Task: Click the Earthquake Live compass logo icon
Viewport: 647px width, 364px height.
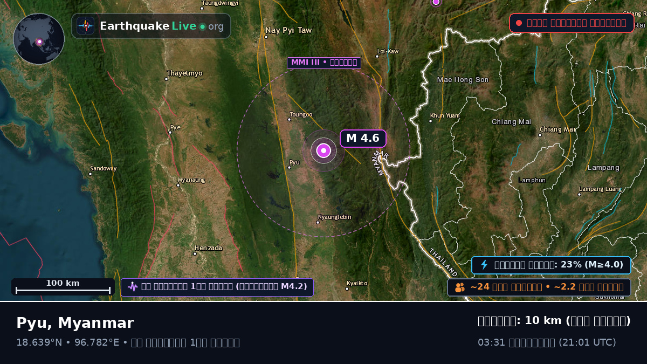Action: tap(86, 26)
